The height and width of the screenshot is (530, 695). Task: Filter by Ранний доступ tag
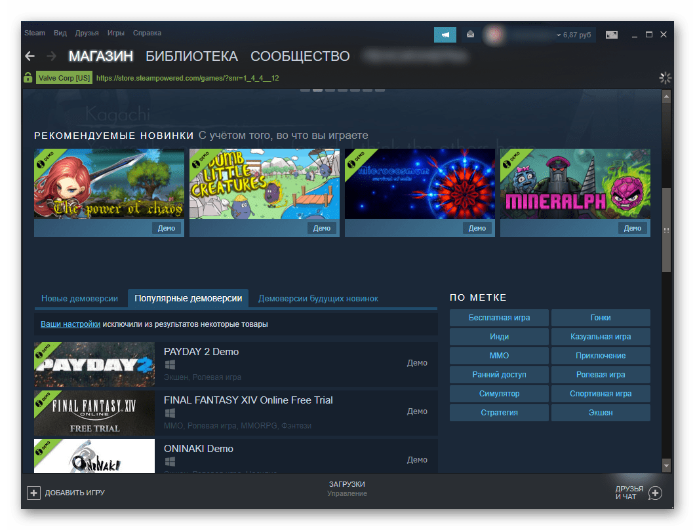point(499,375)
